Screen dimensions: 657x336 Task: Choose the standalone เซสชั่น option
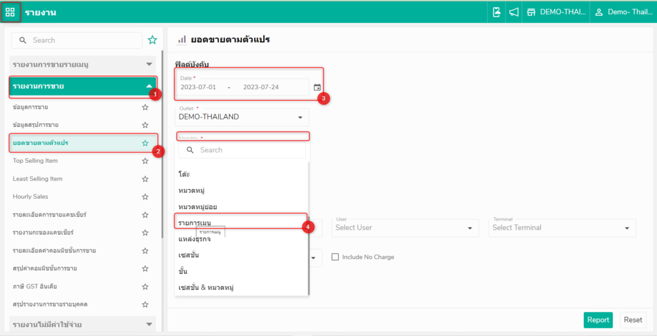pyautogui.click(x=241, y=255)
